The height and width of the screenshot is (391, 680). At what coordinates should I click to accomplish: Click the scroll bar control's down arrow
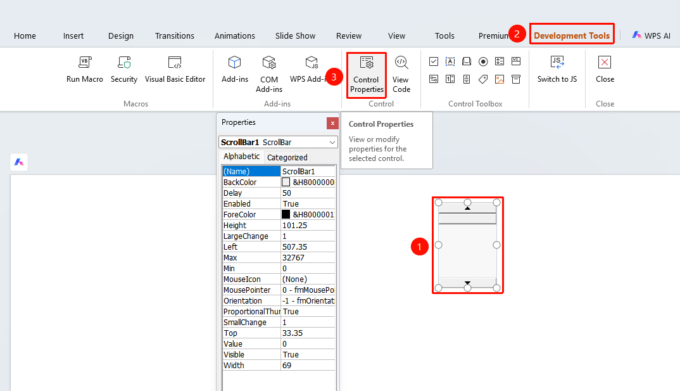coord(467,283)
